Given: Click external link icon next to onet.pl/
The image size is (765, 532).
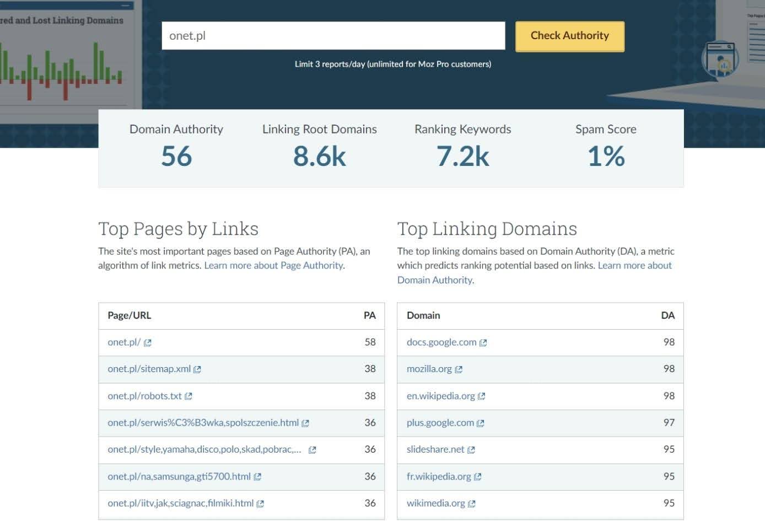Looking at the screenshot, I should [148, 343].
